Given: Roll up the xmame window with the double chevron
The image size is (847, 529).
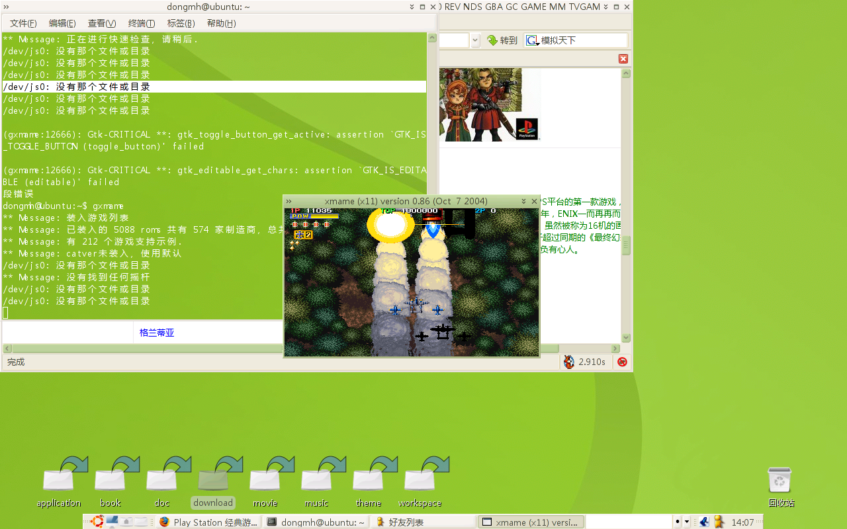Looking at the screenshot, I should (x=523, y=201).
